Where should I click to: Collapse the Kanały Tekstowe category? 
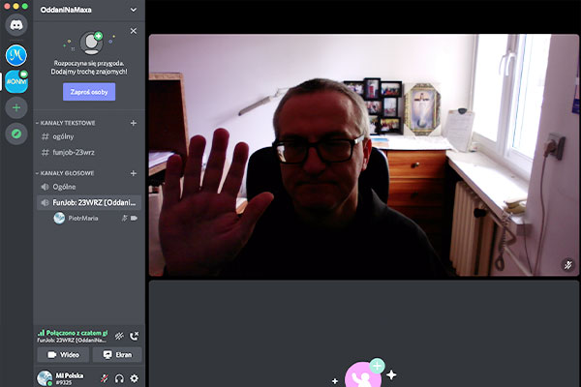pyautogui.click(x=66, y=123)
